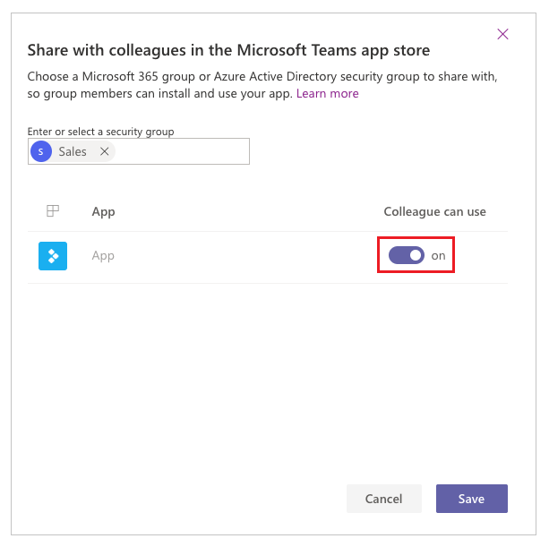Select the Colleague can use column header
This screenshot has height=547, width=549.
(x=435, y=211)
